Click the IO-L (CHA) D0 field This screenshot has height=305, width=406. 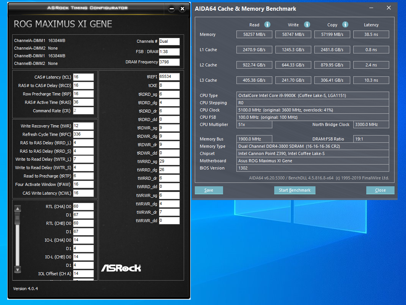(x=83, y=240)
